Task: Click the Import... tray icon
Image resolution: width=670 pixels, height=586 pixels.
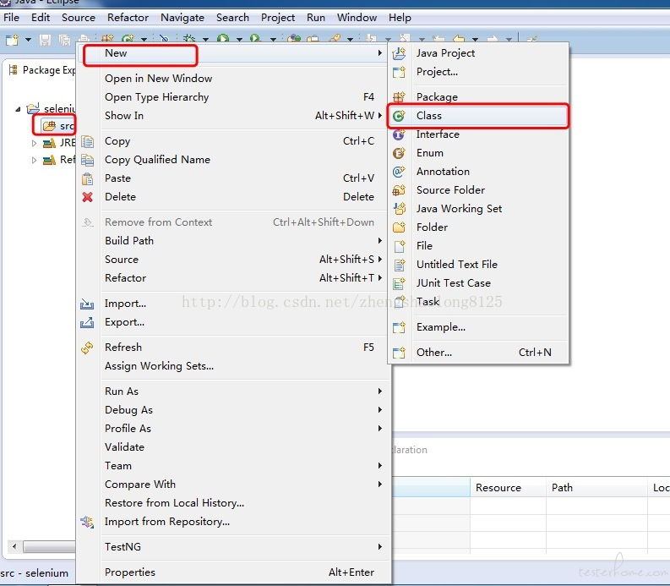Action: (87, 304)
